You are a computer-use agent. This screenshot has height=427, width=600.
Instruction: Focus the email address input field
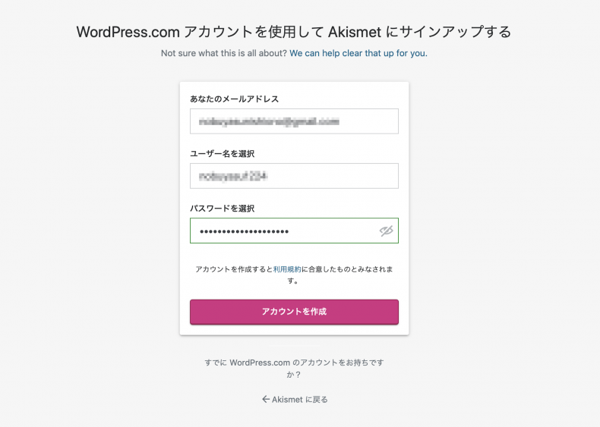point(294,121)
